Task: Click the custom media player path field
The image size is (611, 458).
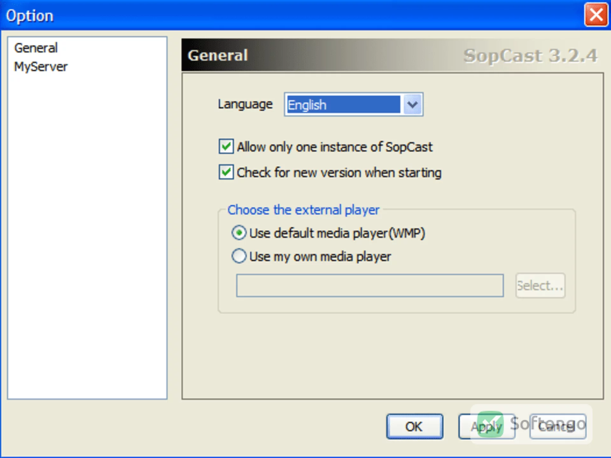Action: click(370, 285)
